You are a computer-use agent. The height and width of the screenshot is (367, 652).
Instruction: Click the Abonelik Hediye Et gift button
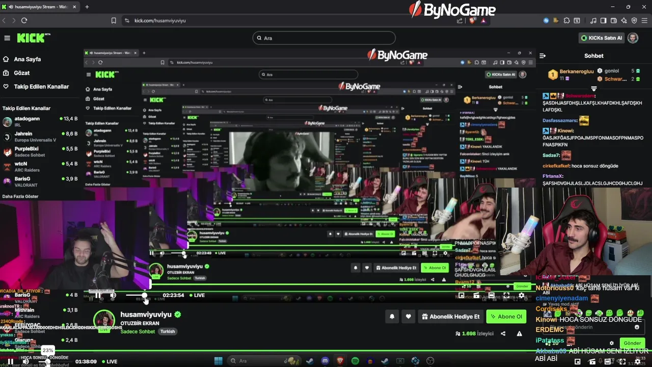451,317
